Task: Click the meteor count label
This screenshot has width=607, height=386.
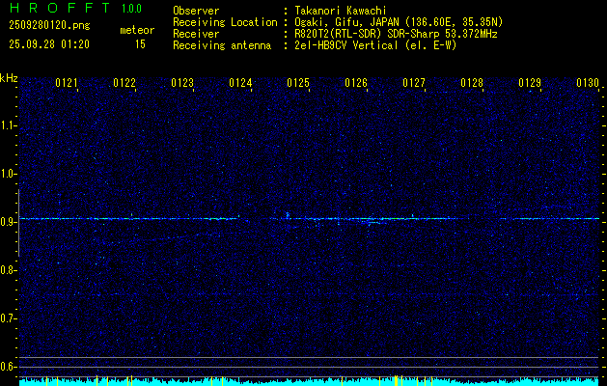Action: (137, 30)
